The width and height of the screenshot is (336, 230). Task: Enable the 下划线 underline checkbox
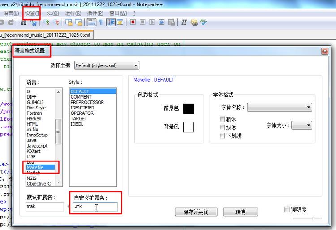[x=222, y=135]
